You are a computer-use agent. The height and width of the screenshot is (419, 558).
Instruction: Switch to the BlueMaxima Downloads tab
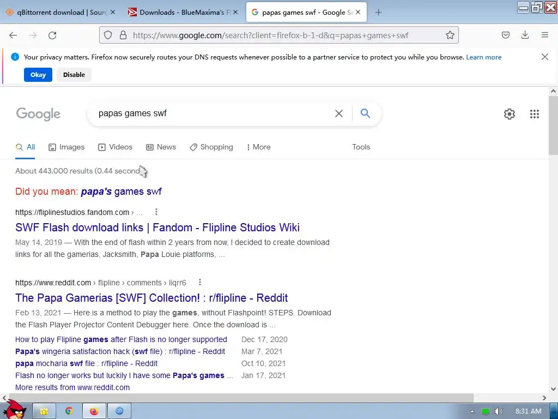pos(183,12)
